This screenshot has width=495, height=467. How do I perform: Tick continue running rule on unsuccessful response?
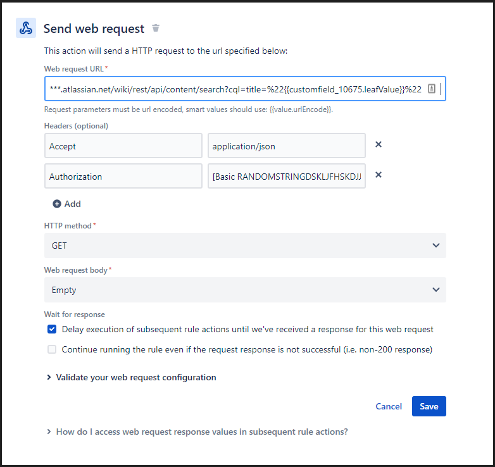(x=52, y=349)
